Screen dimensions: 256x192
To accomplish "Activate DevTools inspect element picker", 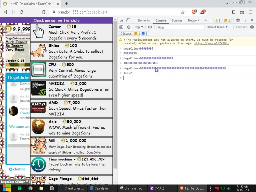I will pos(121,20).
